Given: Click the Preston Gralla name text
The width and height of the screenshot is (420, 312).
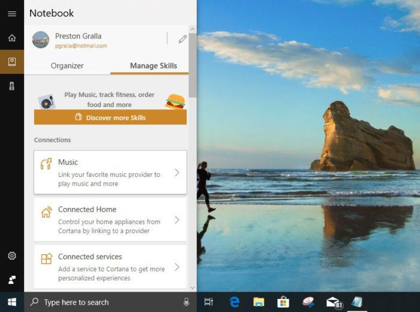Looking at the screenshot, I should coord(78,36).
